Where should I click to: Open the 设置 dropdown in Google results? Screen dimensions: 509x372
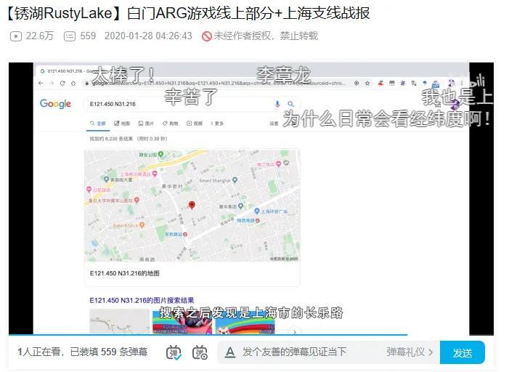click(x=274, y=124)
